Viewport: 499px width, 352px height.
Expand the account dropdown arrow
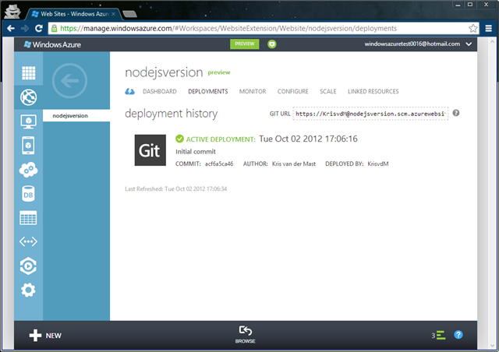point(469,44)
